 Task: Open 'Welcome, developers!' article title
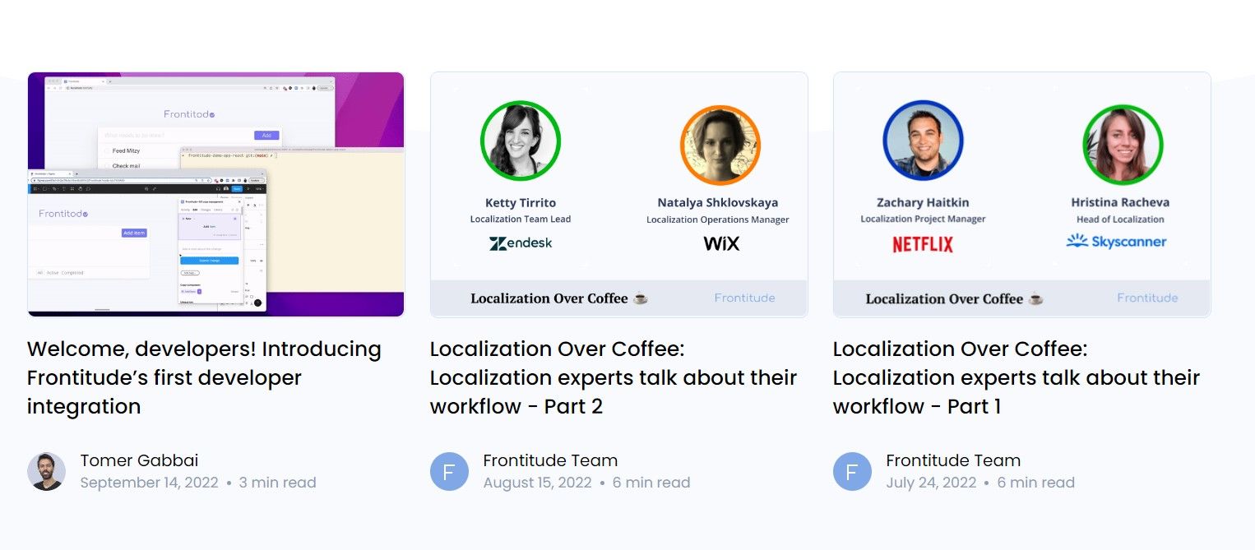click(204, 377)
